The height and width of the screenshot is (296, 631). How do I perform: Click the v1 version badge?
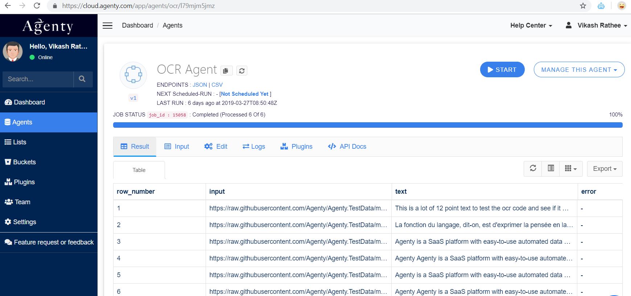click(133, 98)
